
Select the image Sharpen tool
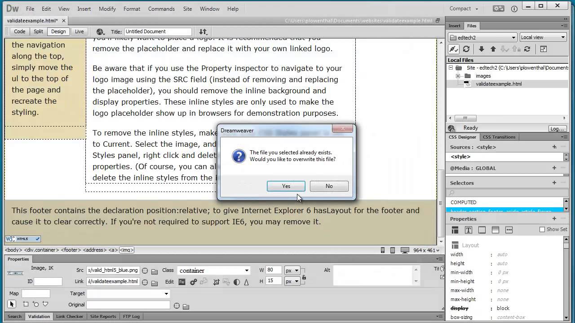247,282
